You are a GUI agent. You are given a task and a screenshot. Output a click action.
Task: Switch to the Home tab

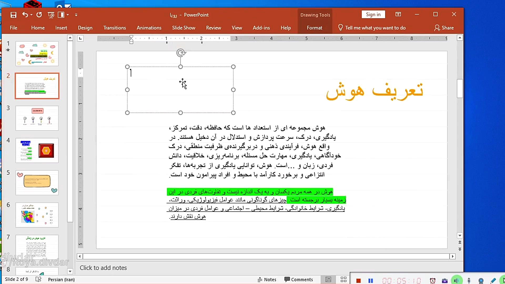[38, 28]
